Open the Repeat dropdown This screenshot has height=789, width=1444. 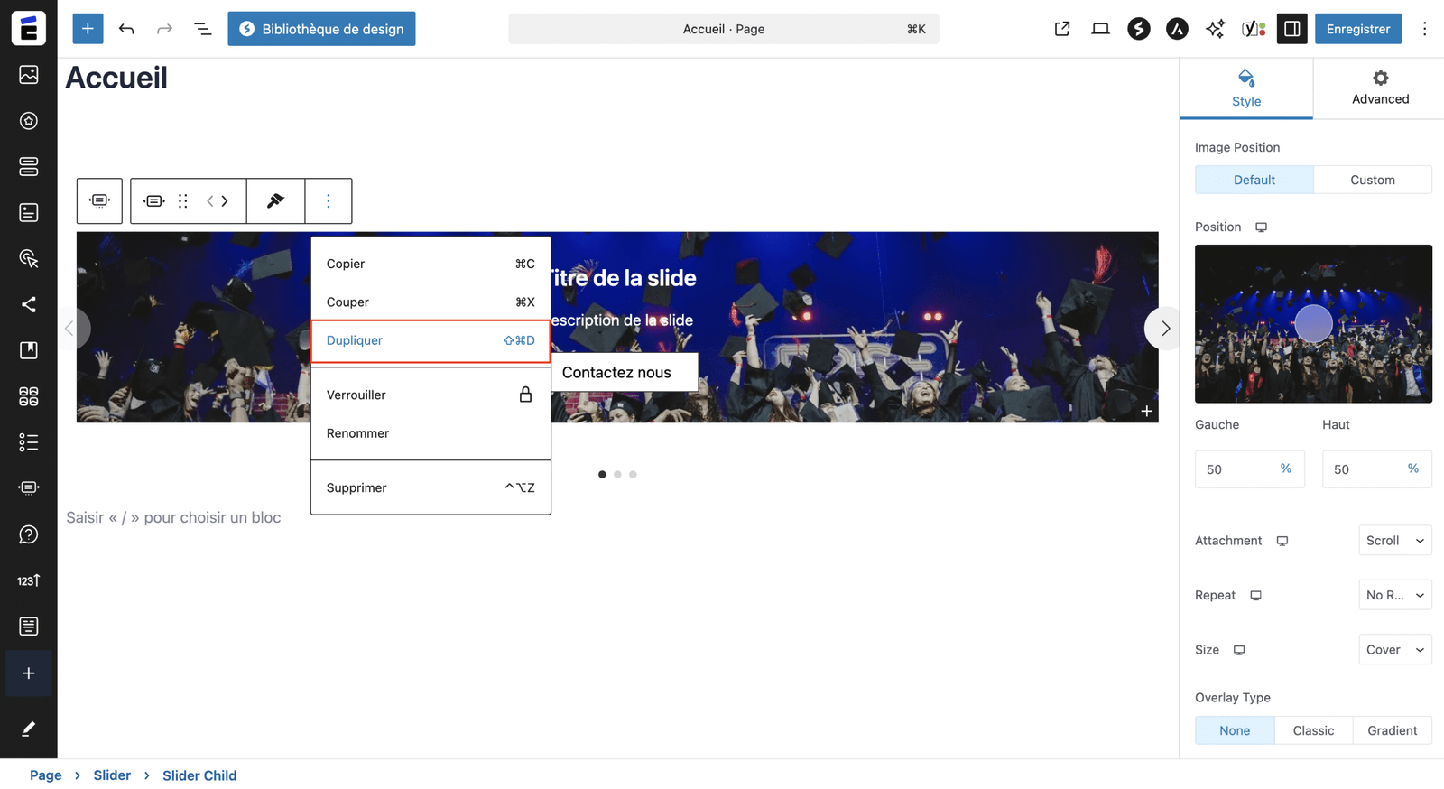1394,595
